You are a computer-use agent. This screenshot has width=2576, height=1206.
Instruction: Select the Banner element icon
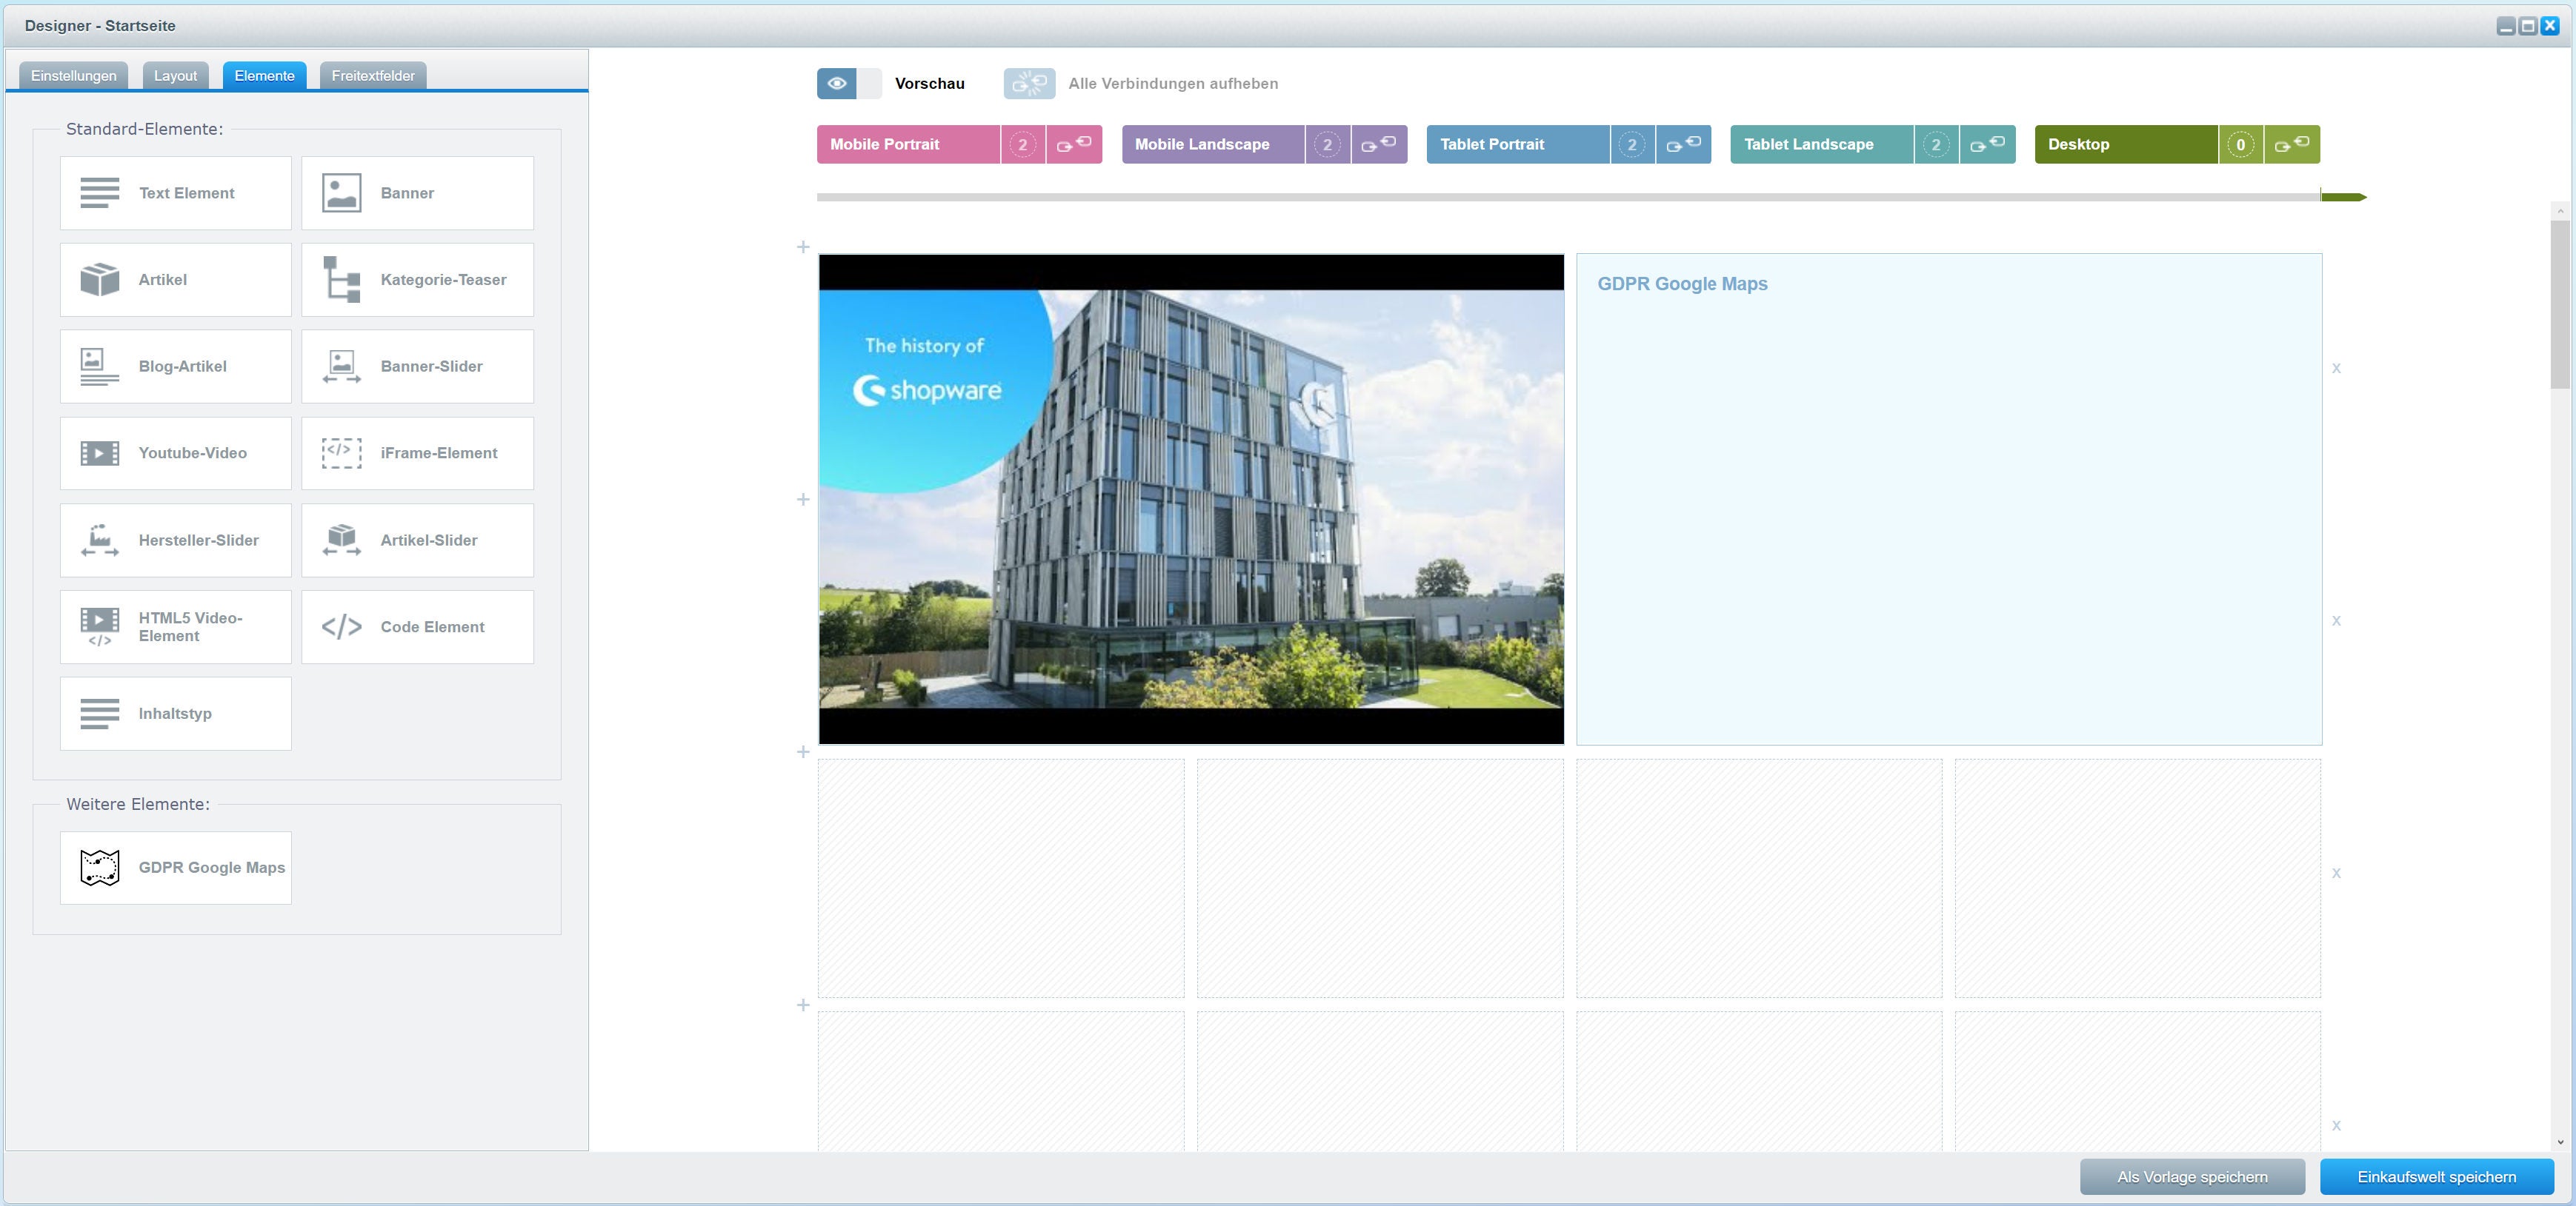click(x=340, y=192)
